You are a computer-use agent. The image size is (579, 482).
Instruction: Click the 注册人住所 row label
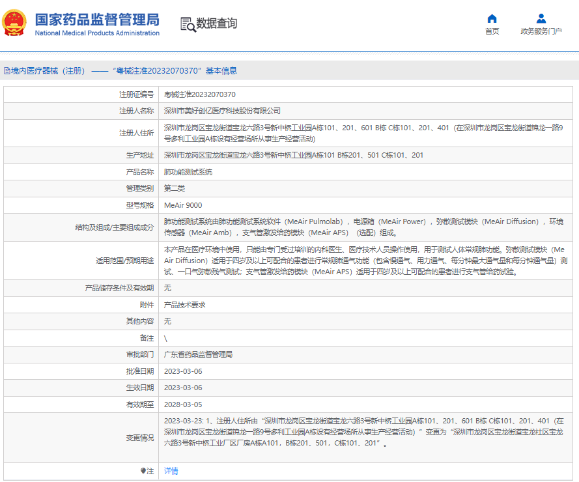point(136,133)
